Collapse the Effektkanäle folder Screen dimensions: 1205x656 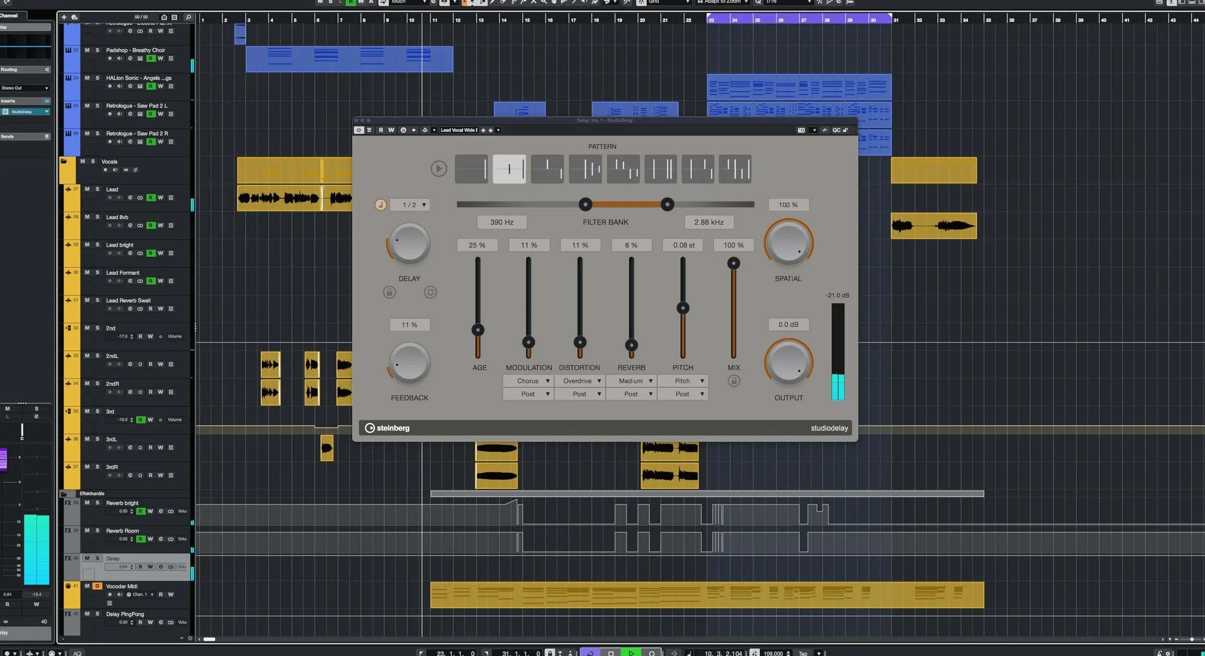click(64, 493)
